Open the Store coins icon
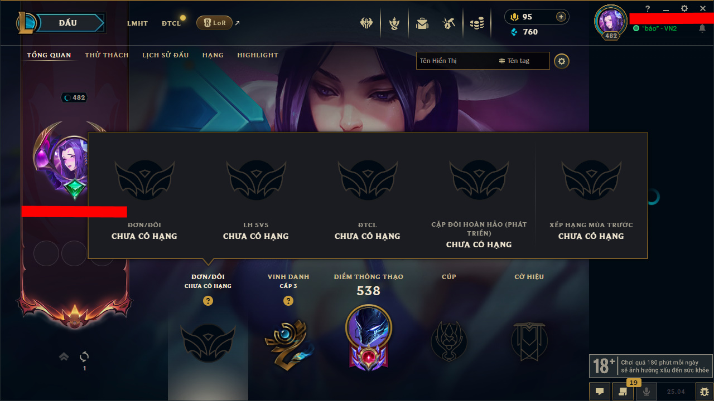 point(477,23)
